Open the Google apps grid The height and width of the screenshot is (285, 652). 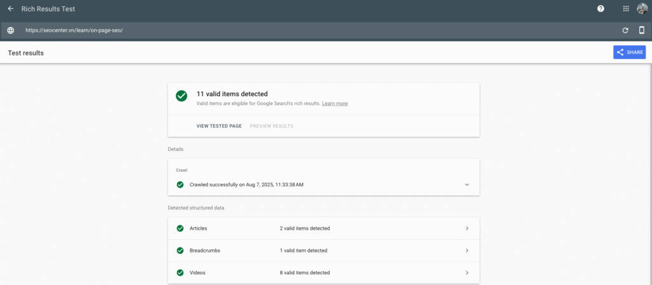tap(626, 9)
